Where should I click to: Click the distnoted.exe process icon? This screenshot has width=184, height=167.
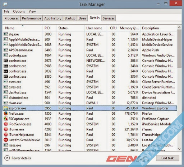click(x=6, y=97)
